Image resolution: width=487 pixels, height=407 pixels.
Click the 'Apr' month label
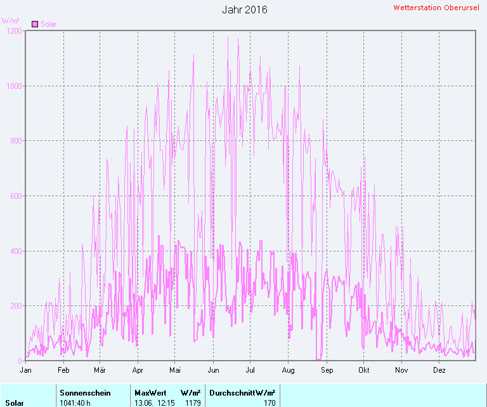[138, 370]
